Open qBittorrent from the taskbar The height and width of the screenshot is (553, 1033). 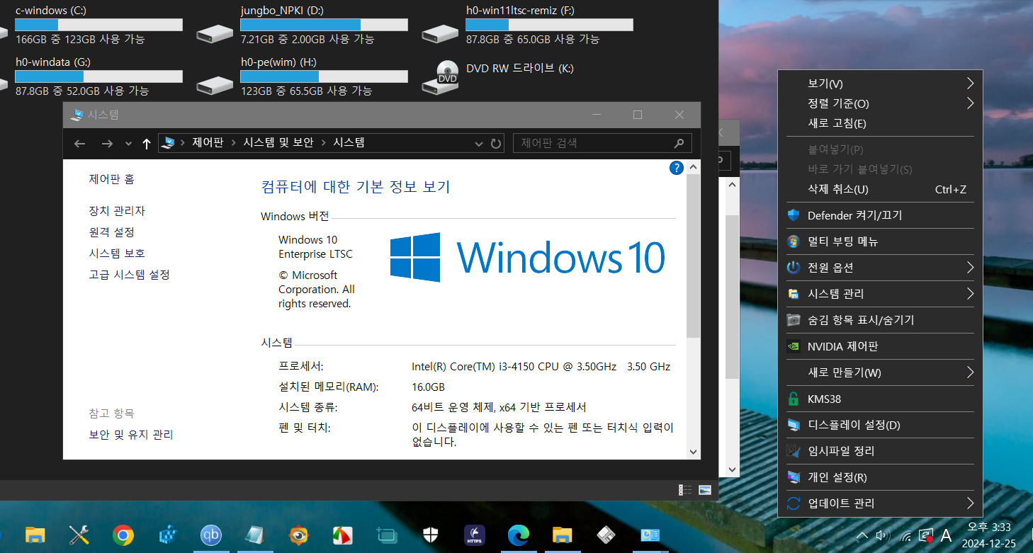[x=211, y=535]
